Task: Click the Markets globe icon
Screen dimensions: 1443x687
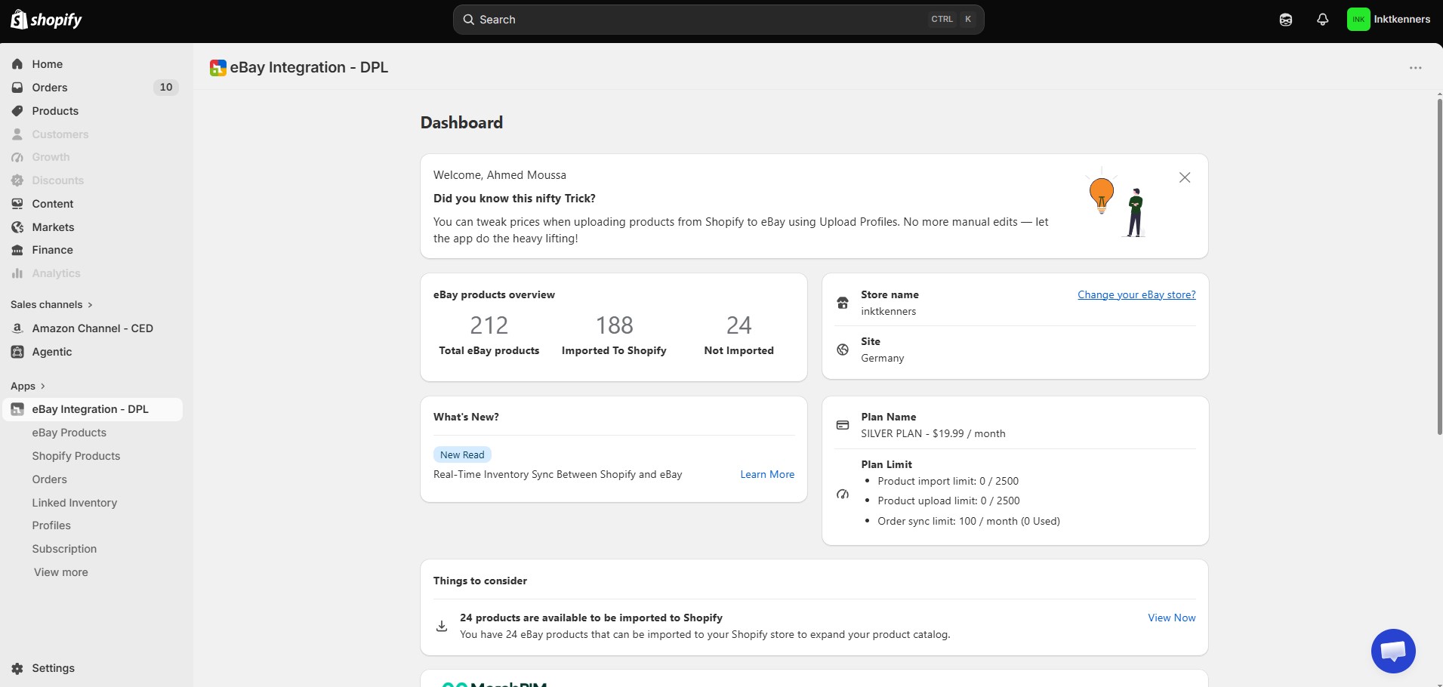Action: click(17, 227)
